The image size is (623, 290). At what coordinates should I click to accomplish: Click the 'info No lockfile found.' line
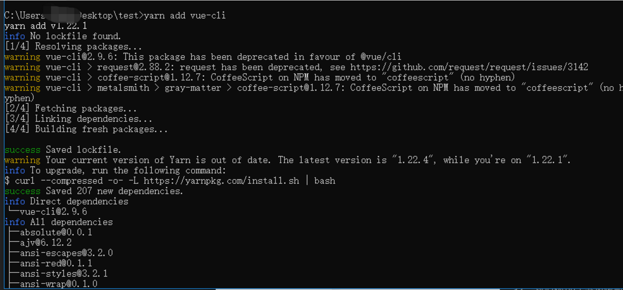coord(63,36)
